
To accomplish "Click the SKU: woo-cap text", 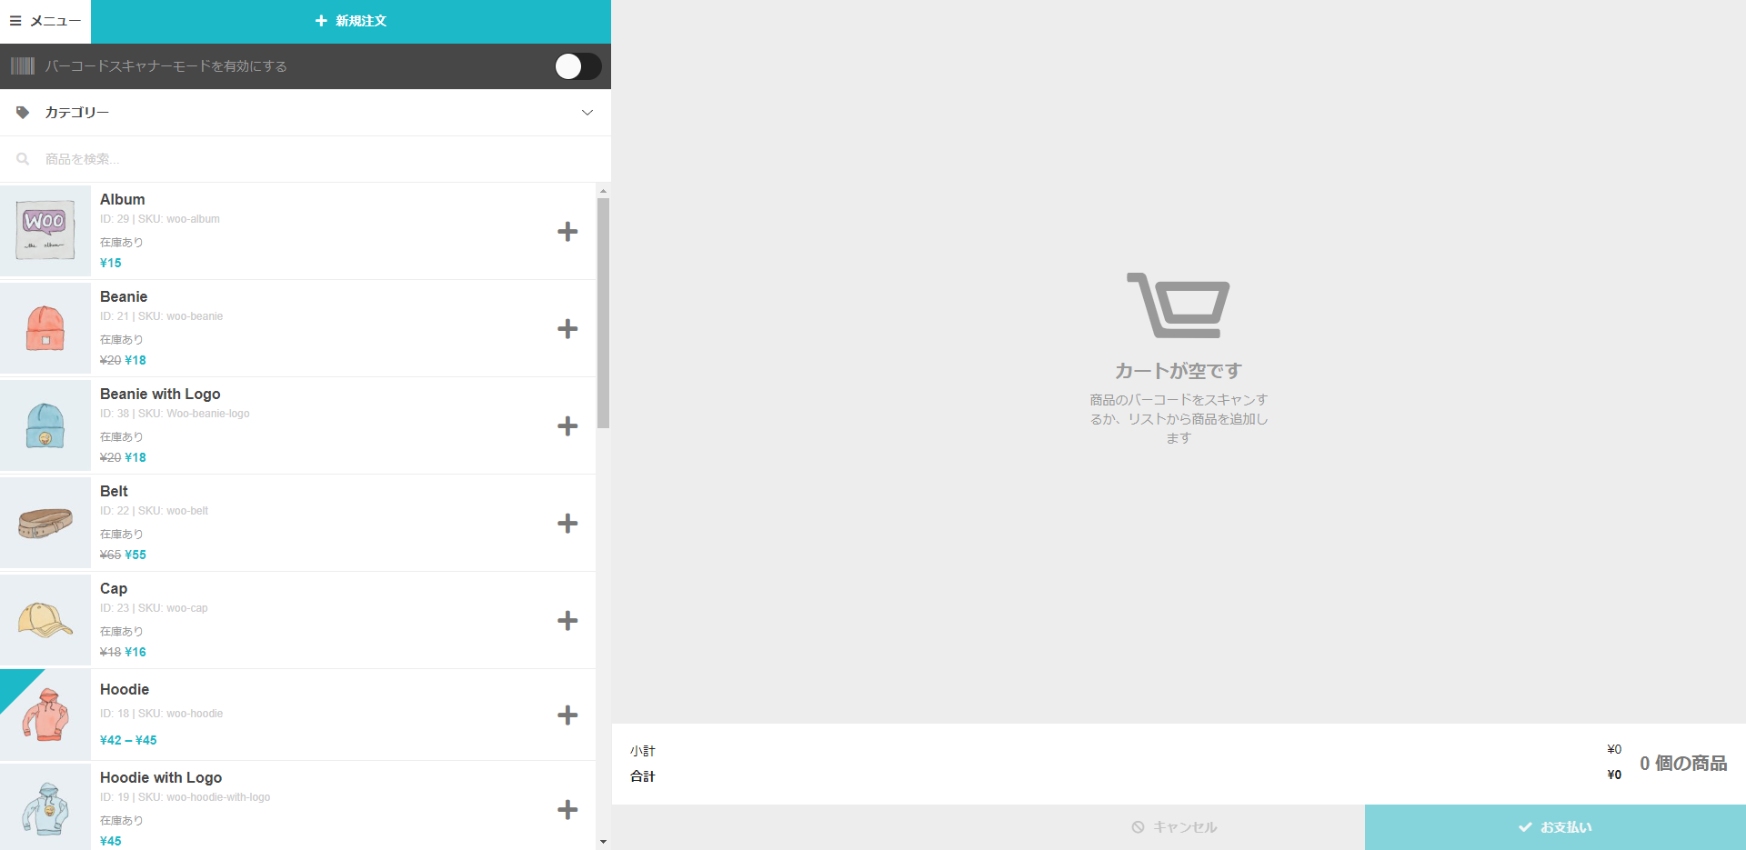I will click(173, 608).
